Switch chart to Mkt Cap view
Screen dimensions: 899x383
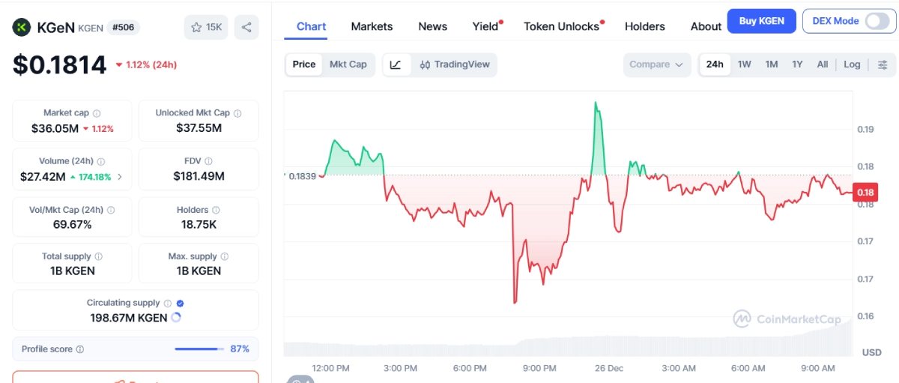tap(348, 64)
